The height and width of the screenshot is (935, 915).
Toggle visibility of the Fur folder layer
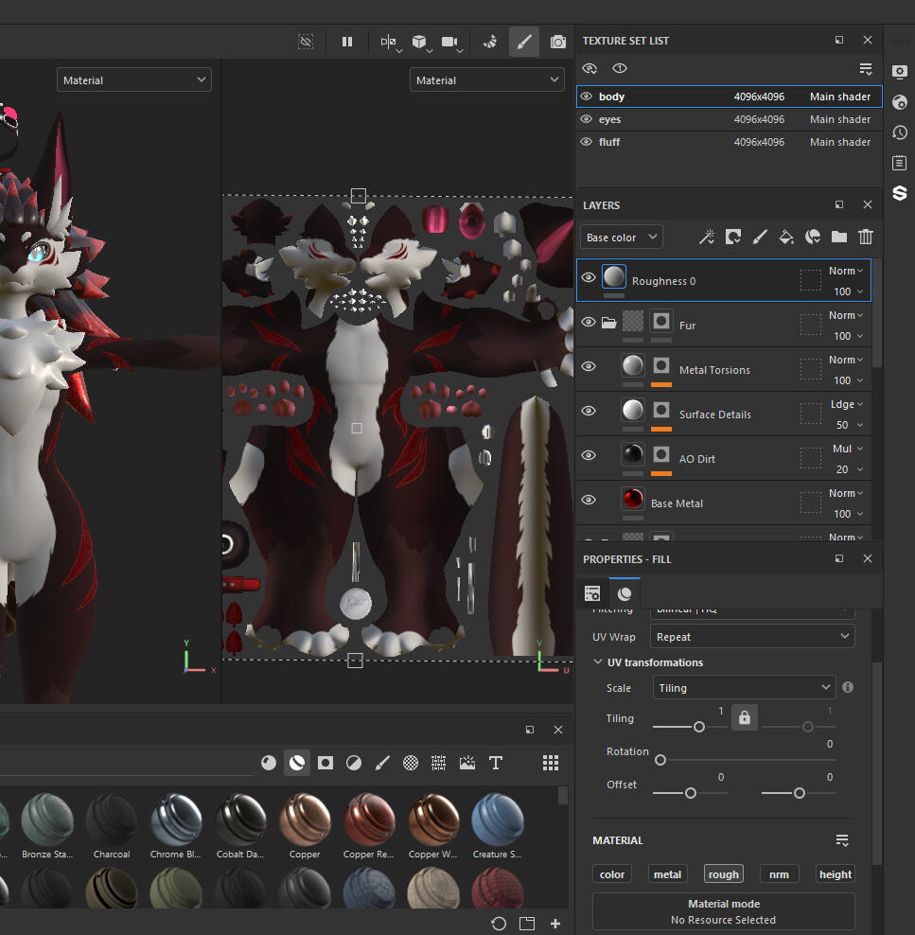pos(589,322)
